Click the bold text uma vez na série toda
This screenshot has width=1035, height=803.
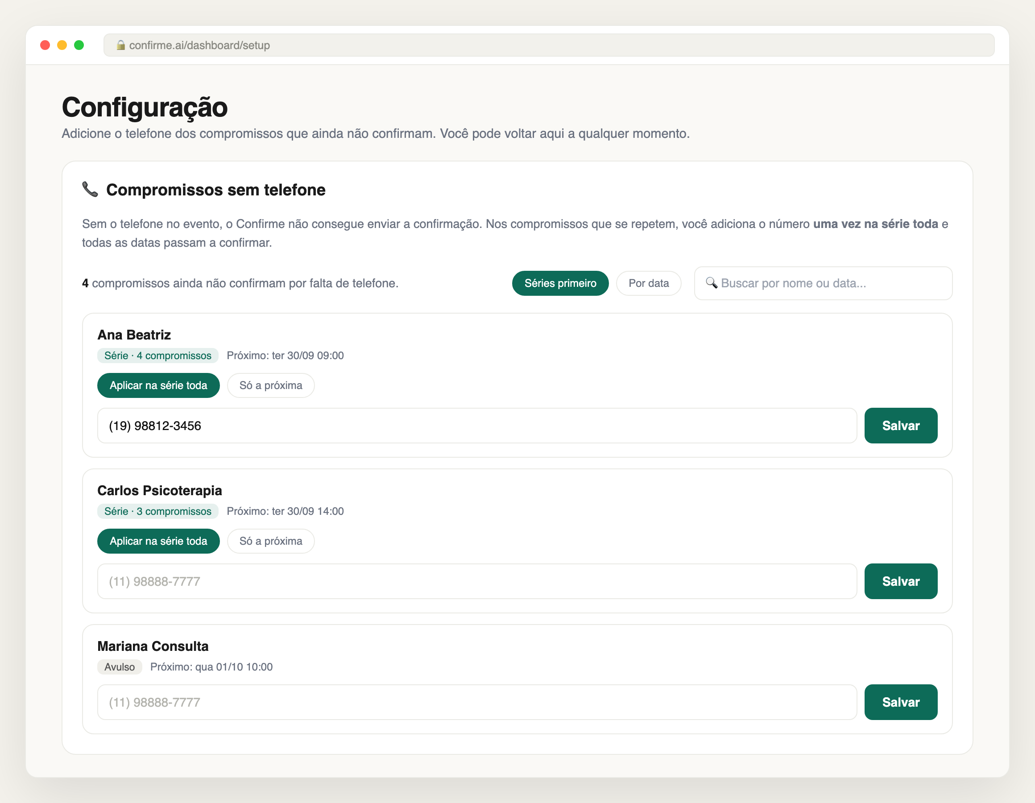pos(875,224)
